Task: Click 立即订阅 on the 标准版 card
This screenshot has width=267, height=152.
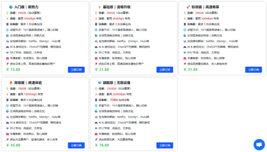Action: tap(253, 70)
